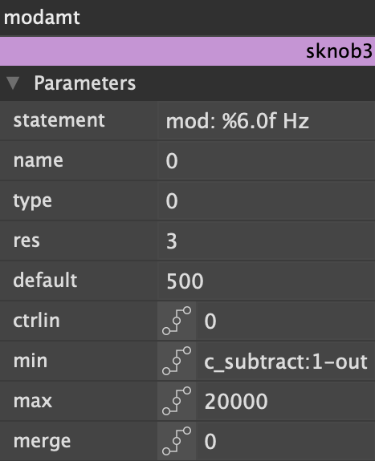The image size is (375, 461).
Task: Collapse the Parameters section triangle
Action: [x=13, y=83]
